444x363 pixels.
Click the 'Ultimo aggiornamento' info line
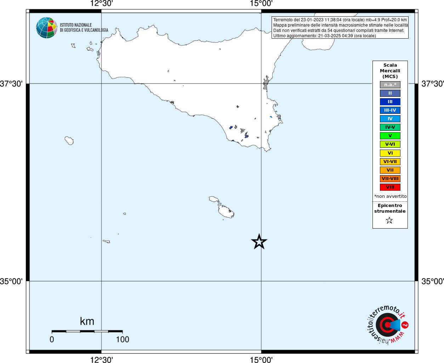tap(325, 36)
